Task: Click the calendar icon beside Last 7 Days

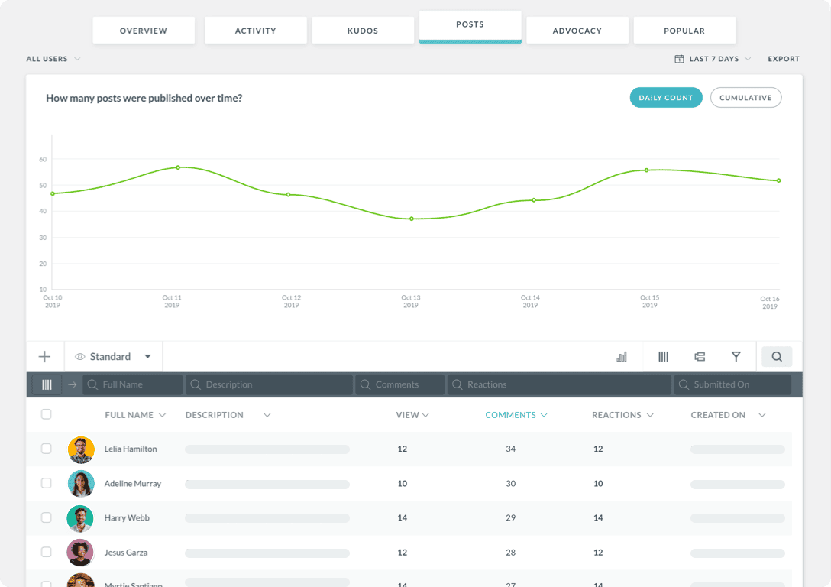Action: (677, 58)
